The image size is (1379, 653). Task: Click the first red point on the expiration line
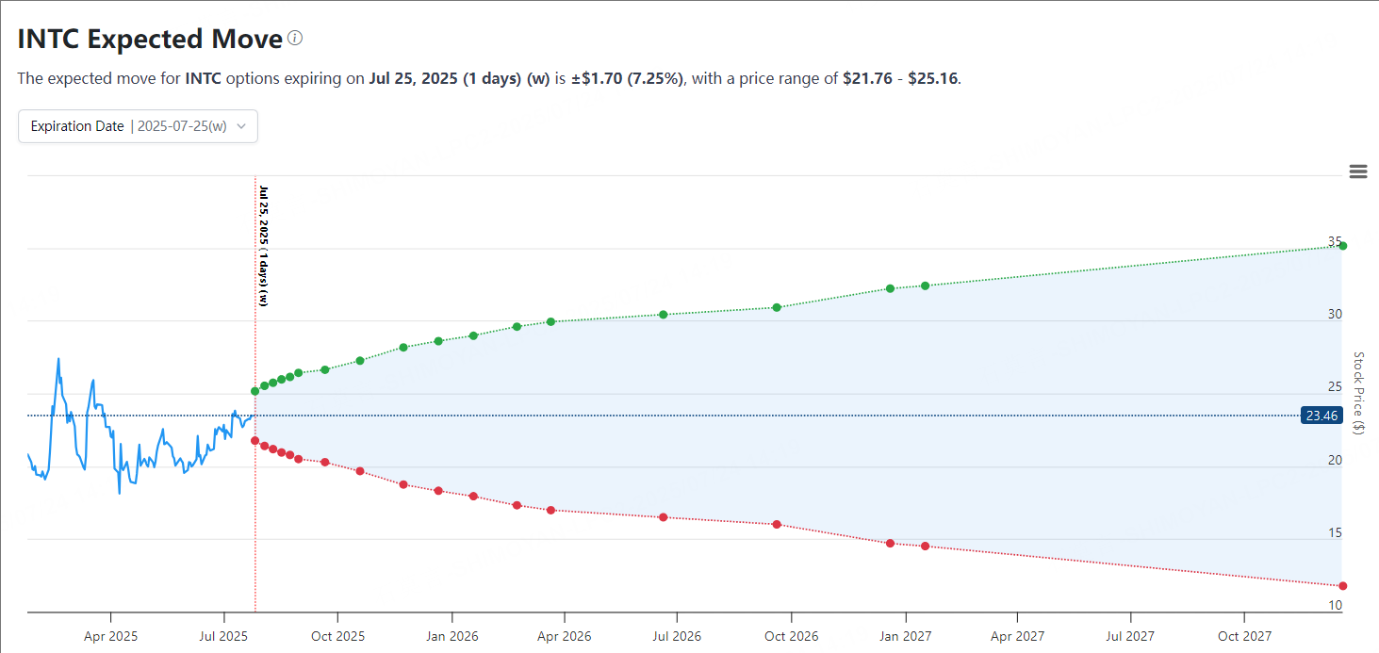(x=254, y=440)
